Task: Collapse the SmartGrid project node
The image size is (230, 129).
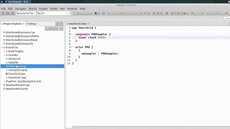Action: click(2, 47)
